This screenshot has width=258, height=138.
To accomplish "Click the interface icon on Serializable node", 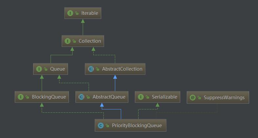I will [x=141, y=97].
